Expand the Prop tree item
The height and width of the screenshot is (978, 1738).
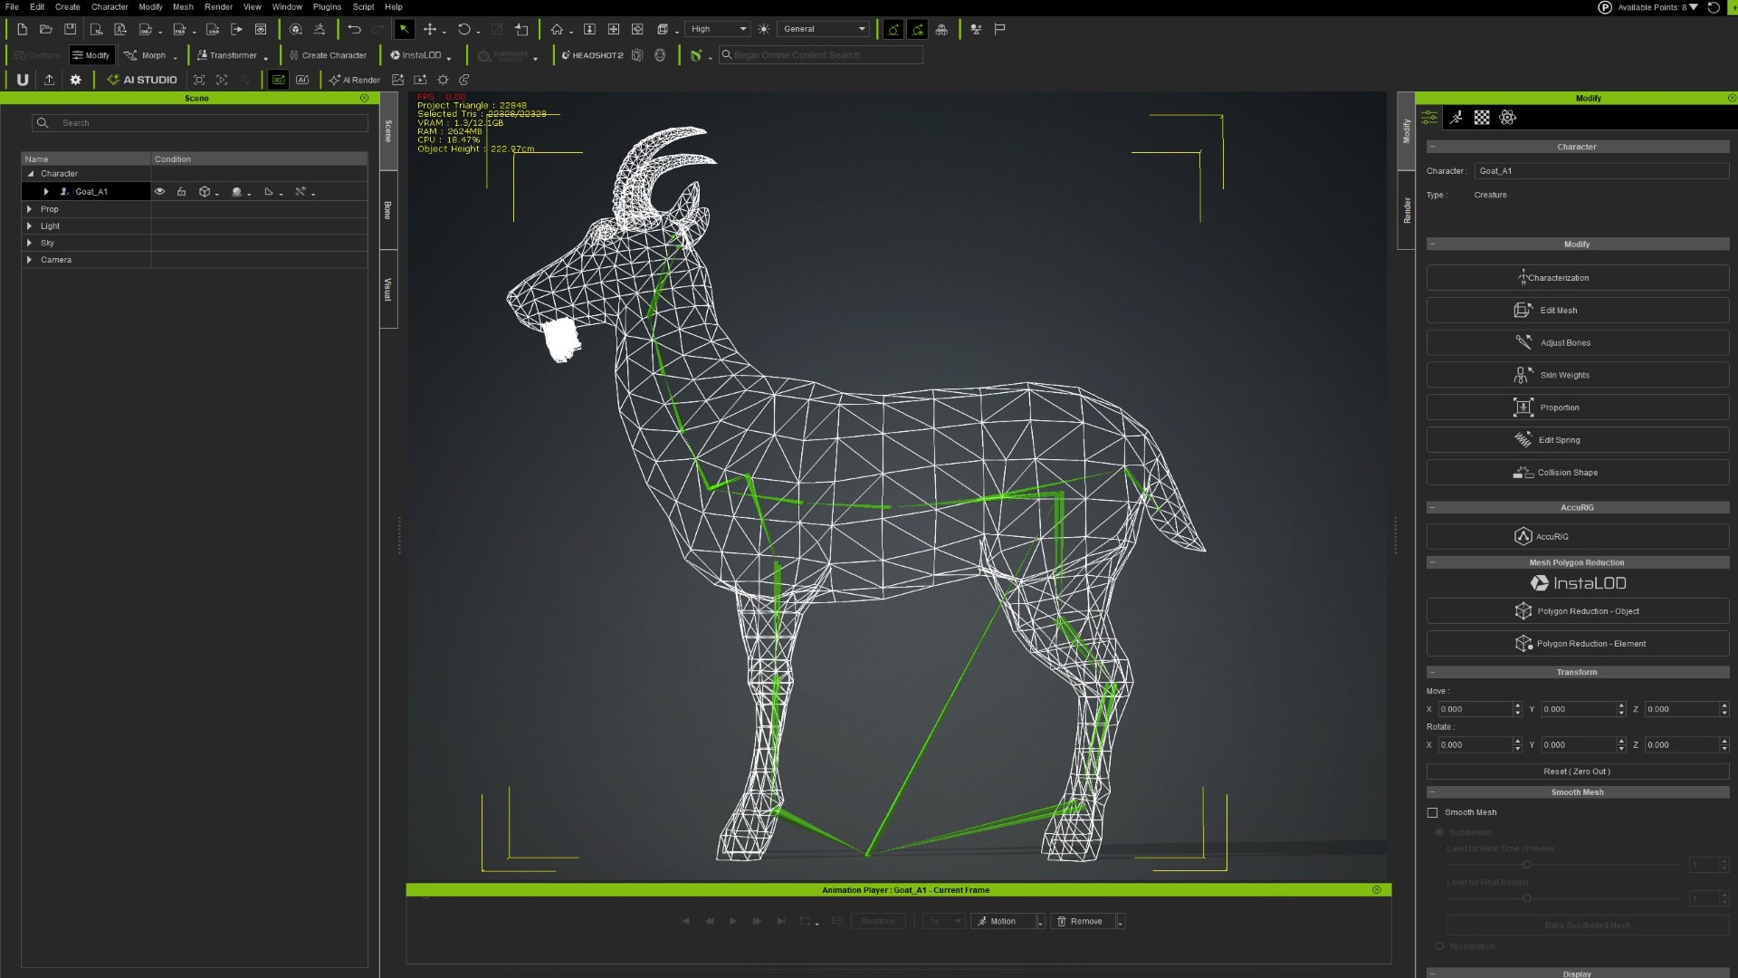pos(29,209)
